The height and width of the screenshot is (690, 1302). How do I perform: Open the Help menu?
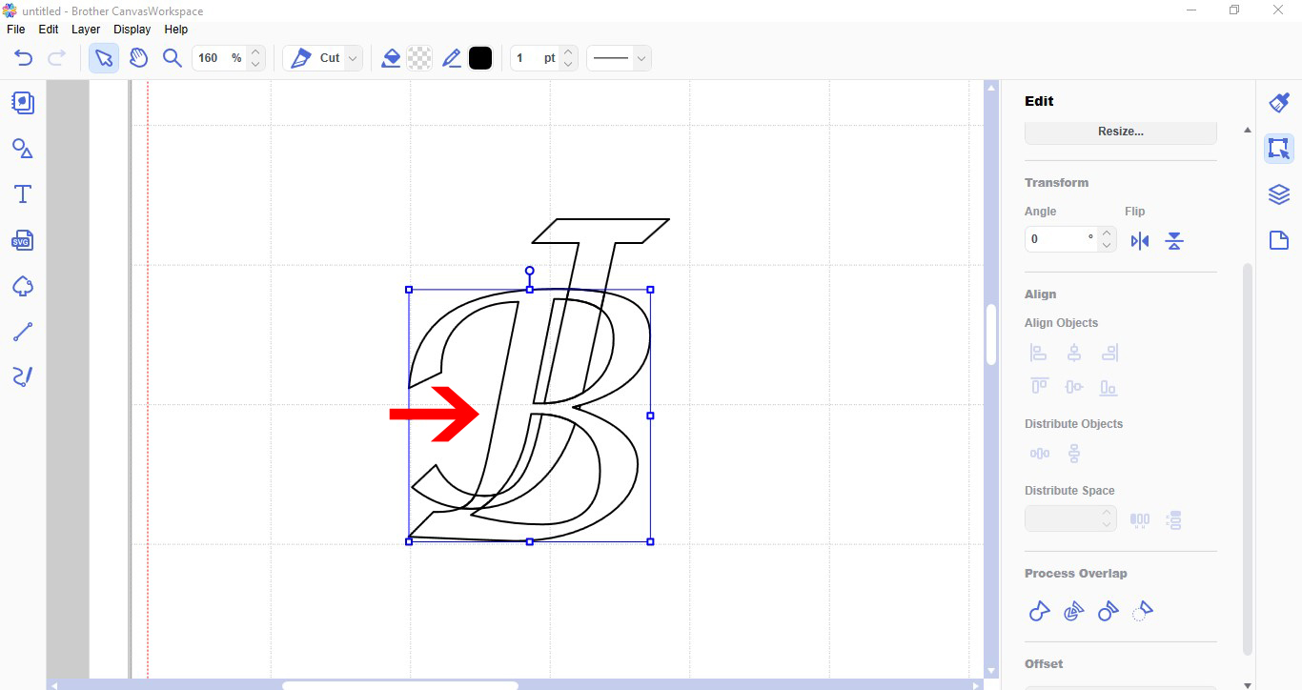click(x=176, y=30)
